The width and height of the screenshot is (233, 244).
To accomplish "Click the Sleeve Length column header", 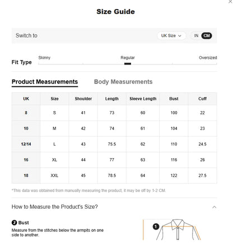I will coord(143,99).
